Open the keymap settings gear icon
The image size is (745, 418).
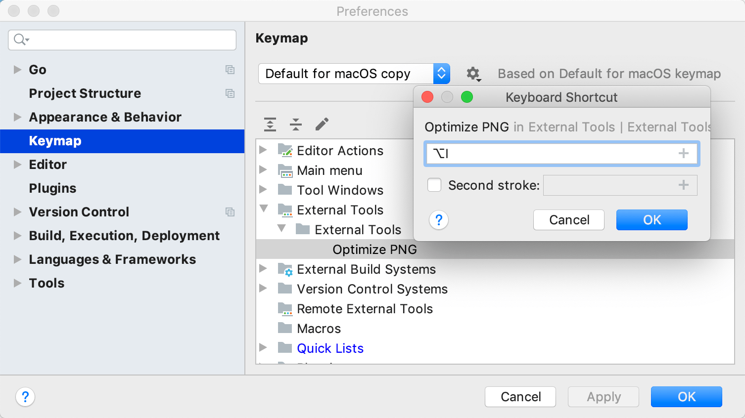[473, 74]
